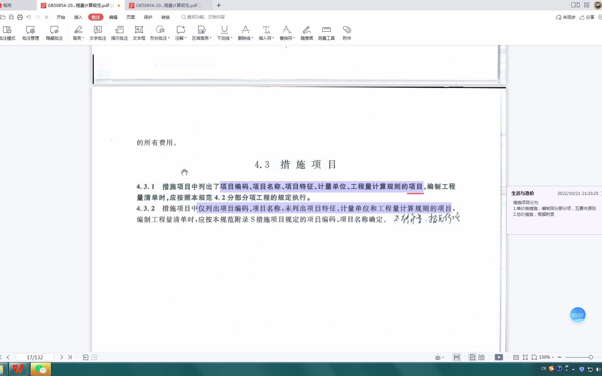Toggle annotation mode (批注模式)
Viewport: 602px width, 376px height.
(x=7, y=33)
